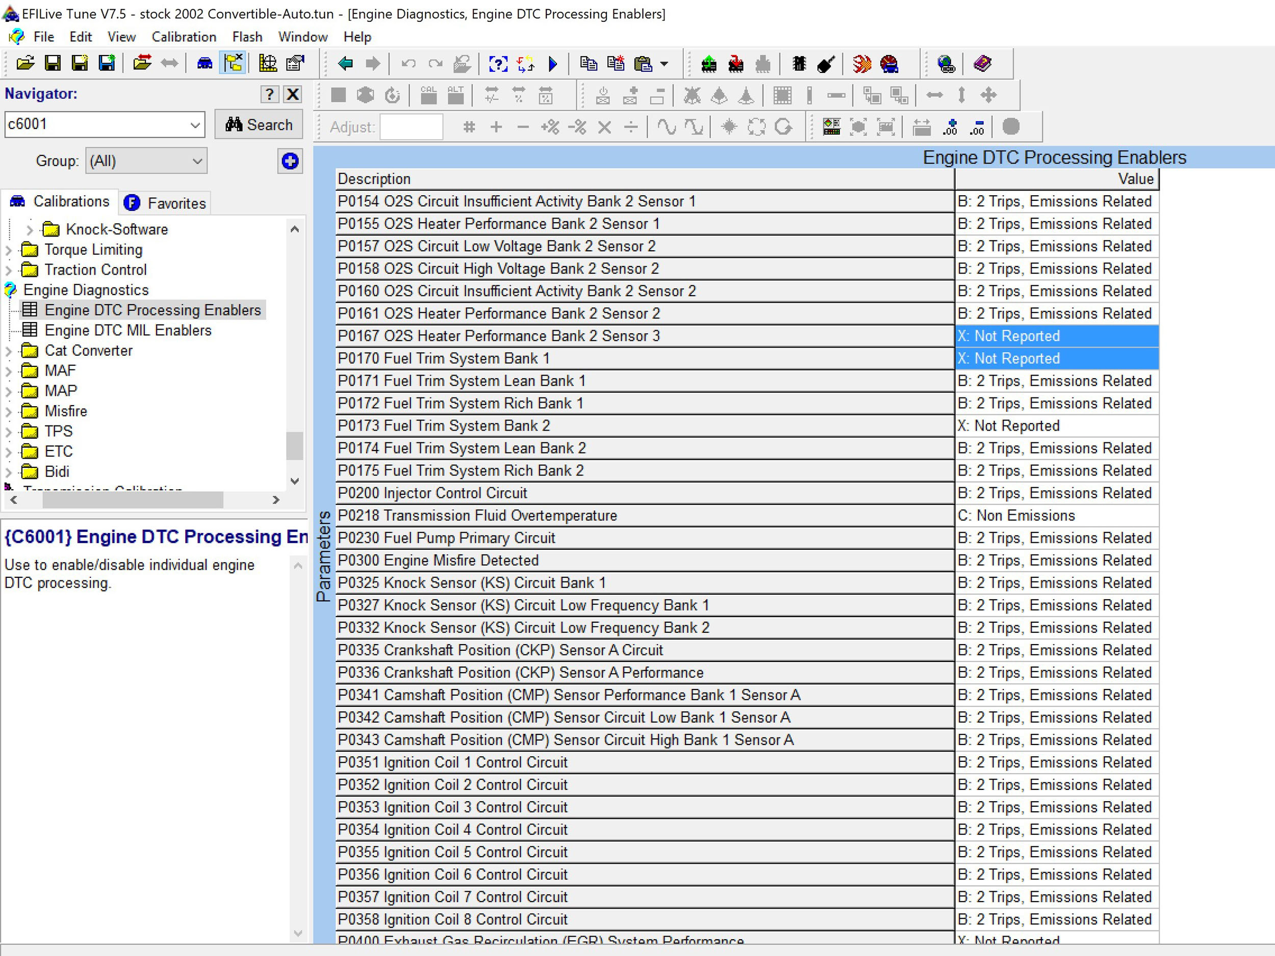This screenshot has width=1275, height=956.
Task: Expand the Misfire folder
Action: [x=9, y=411]
